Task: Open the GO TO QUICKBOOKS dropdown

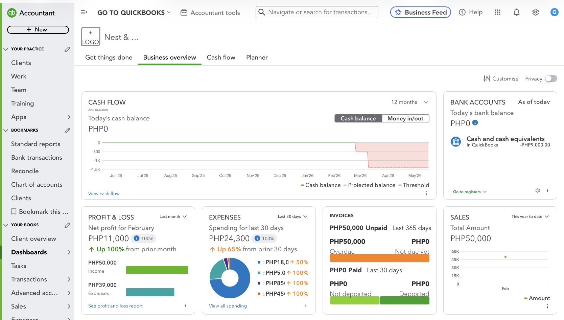Action: point(134,13)
